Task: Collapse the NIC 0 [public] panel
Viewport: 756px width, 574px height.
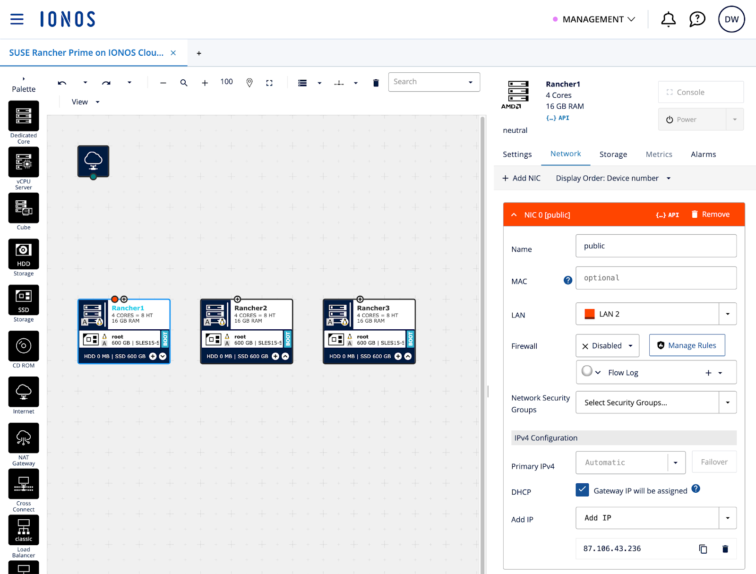Action: 514,215
